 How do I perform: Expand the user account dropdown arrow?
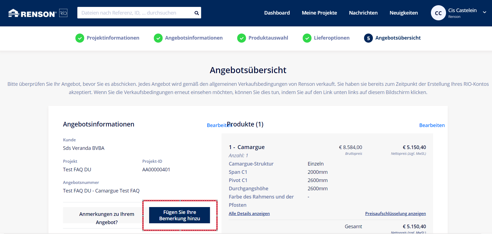pos(485,12)
